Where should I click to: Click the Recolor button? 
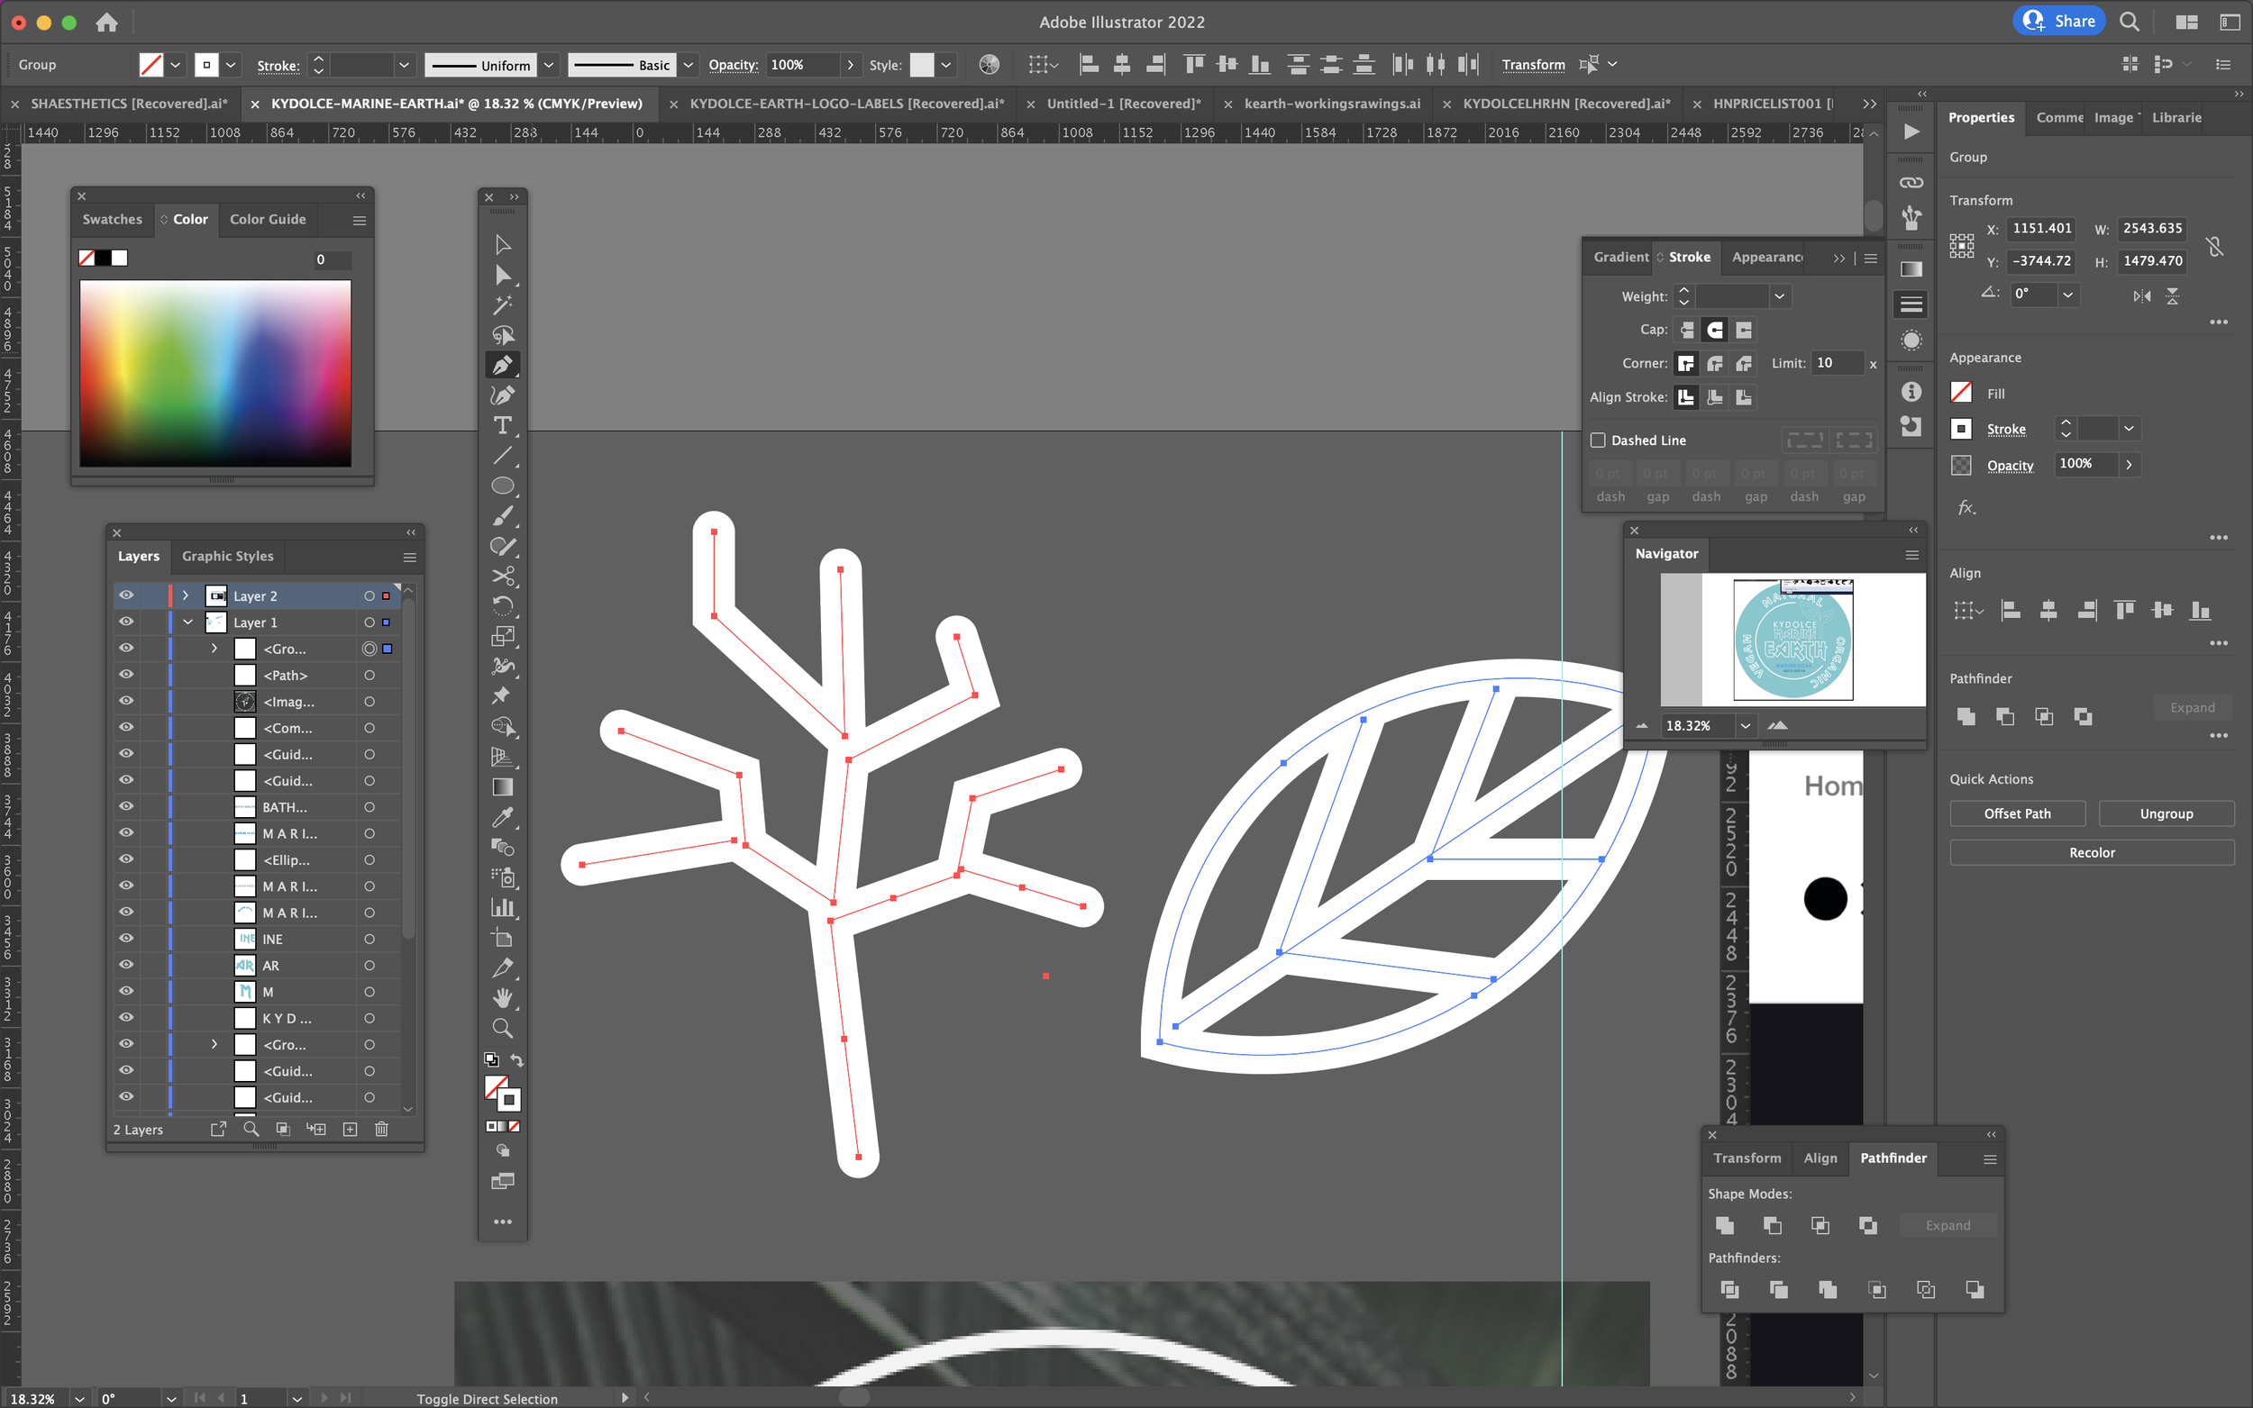coord(2092,853)
